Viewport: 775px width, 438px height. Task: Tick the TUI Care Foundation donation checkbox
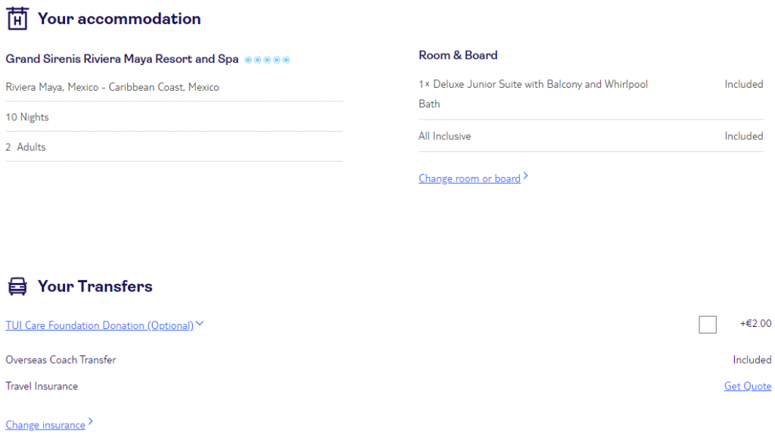pos(708,325)
